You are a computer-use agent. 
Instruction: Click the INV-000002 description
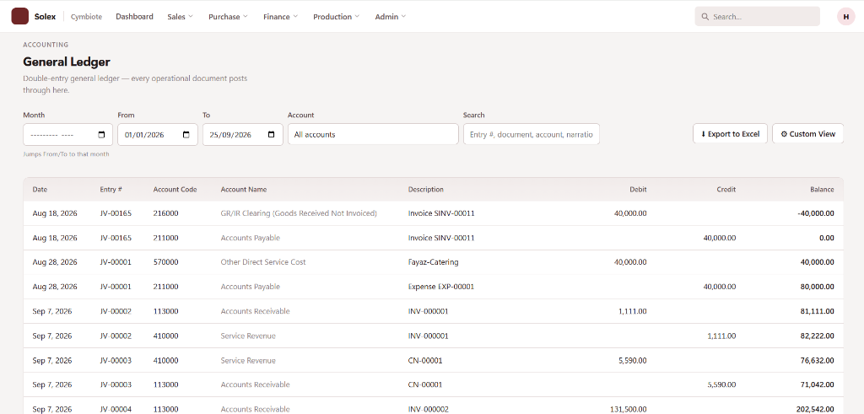pos(428,409)
